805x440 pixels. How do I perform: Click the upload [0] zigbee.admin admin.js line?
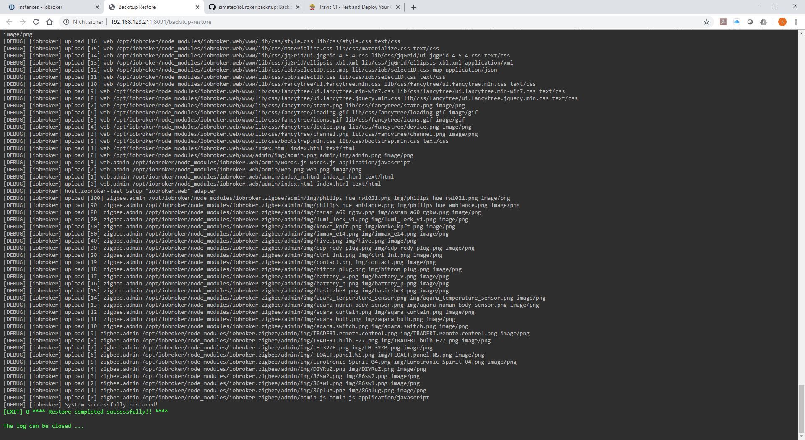(x=216, y=397)
